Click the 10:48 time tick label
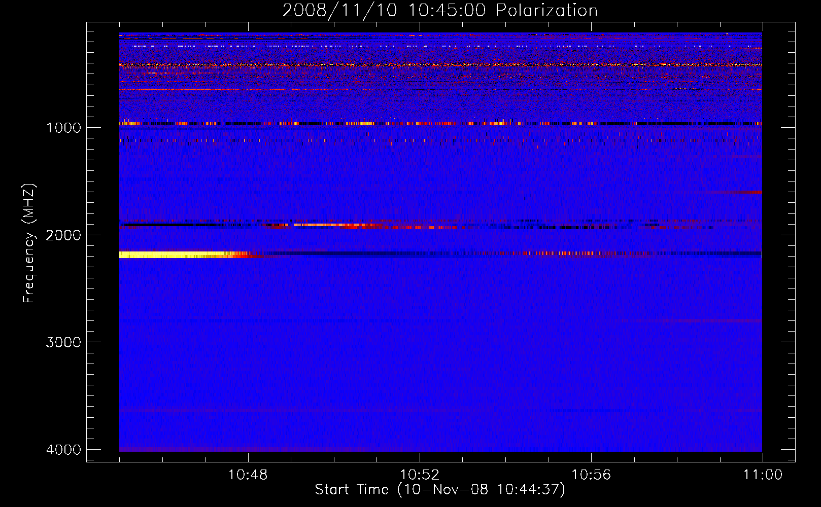821x507 pixels. tap(248, 475)
